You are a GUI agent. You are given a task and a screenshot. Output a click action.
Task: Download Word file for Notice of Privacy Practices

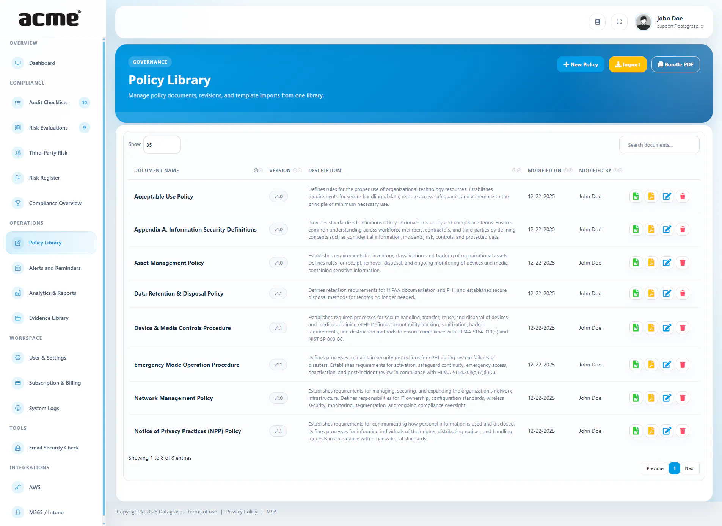tap(636, 431)
